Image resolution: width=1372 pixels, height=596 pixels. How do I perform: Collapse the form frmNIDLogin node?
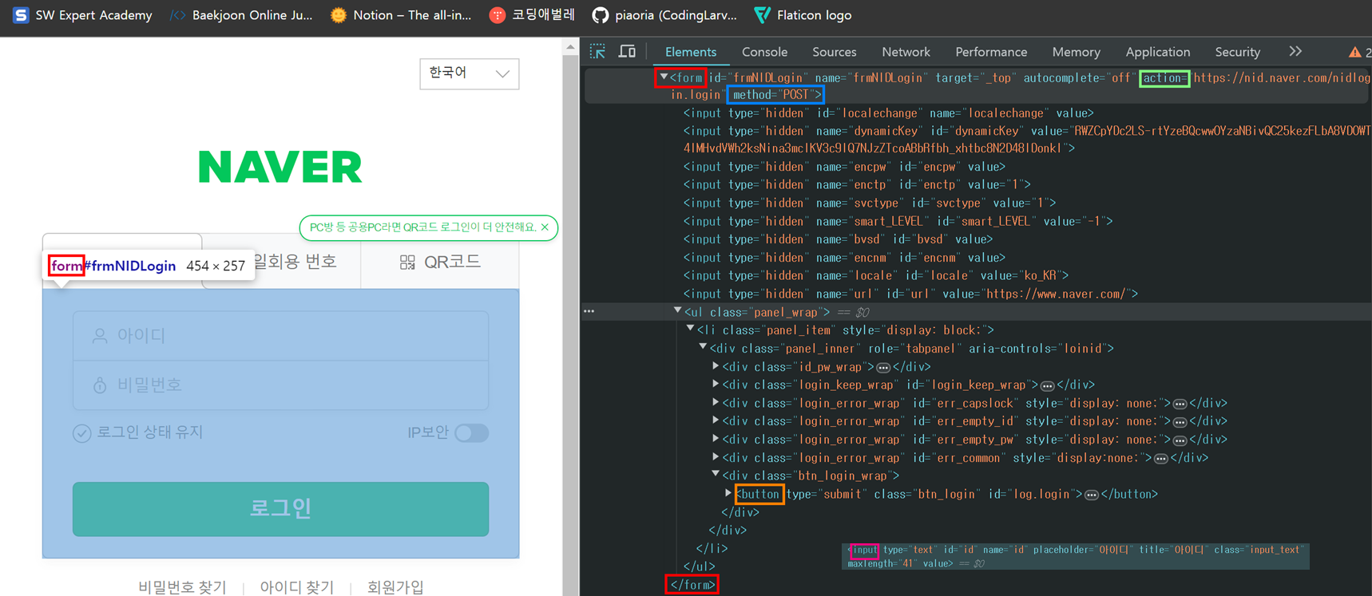point(664,77)
